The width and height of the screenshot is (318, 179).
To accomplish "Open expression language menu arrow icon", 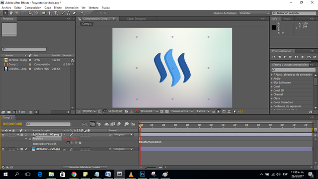I will (x=80, y=143).
